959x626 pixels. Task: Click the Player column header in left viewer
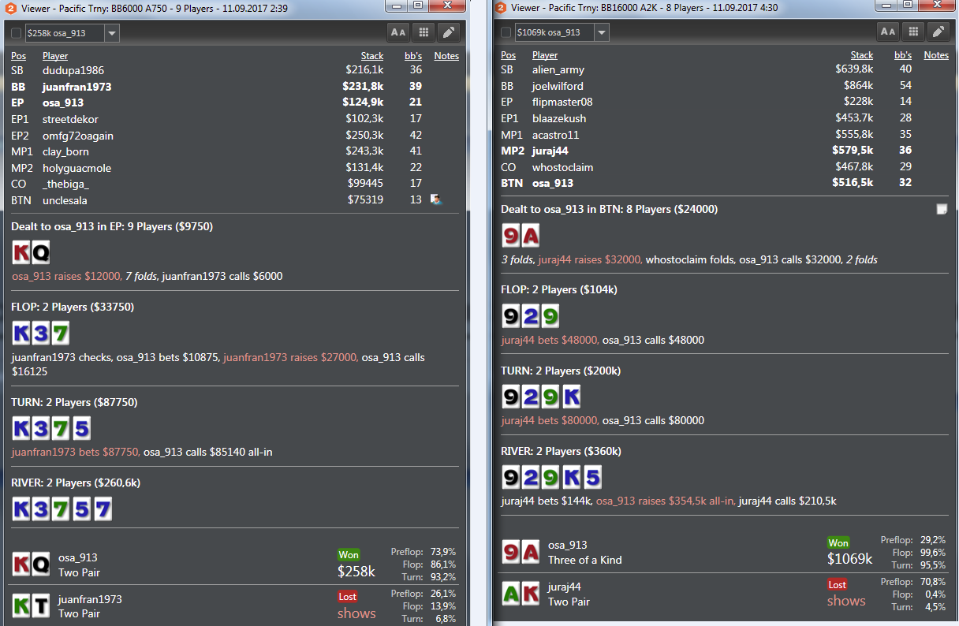click(55, 56)
